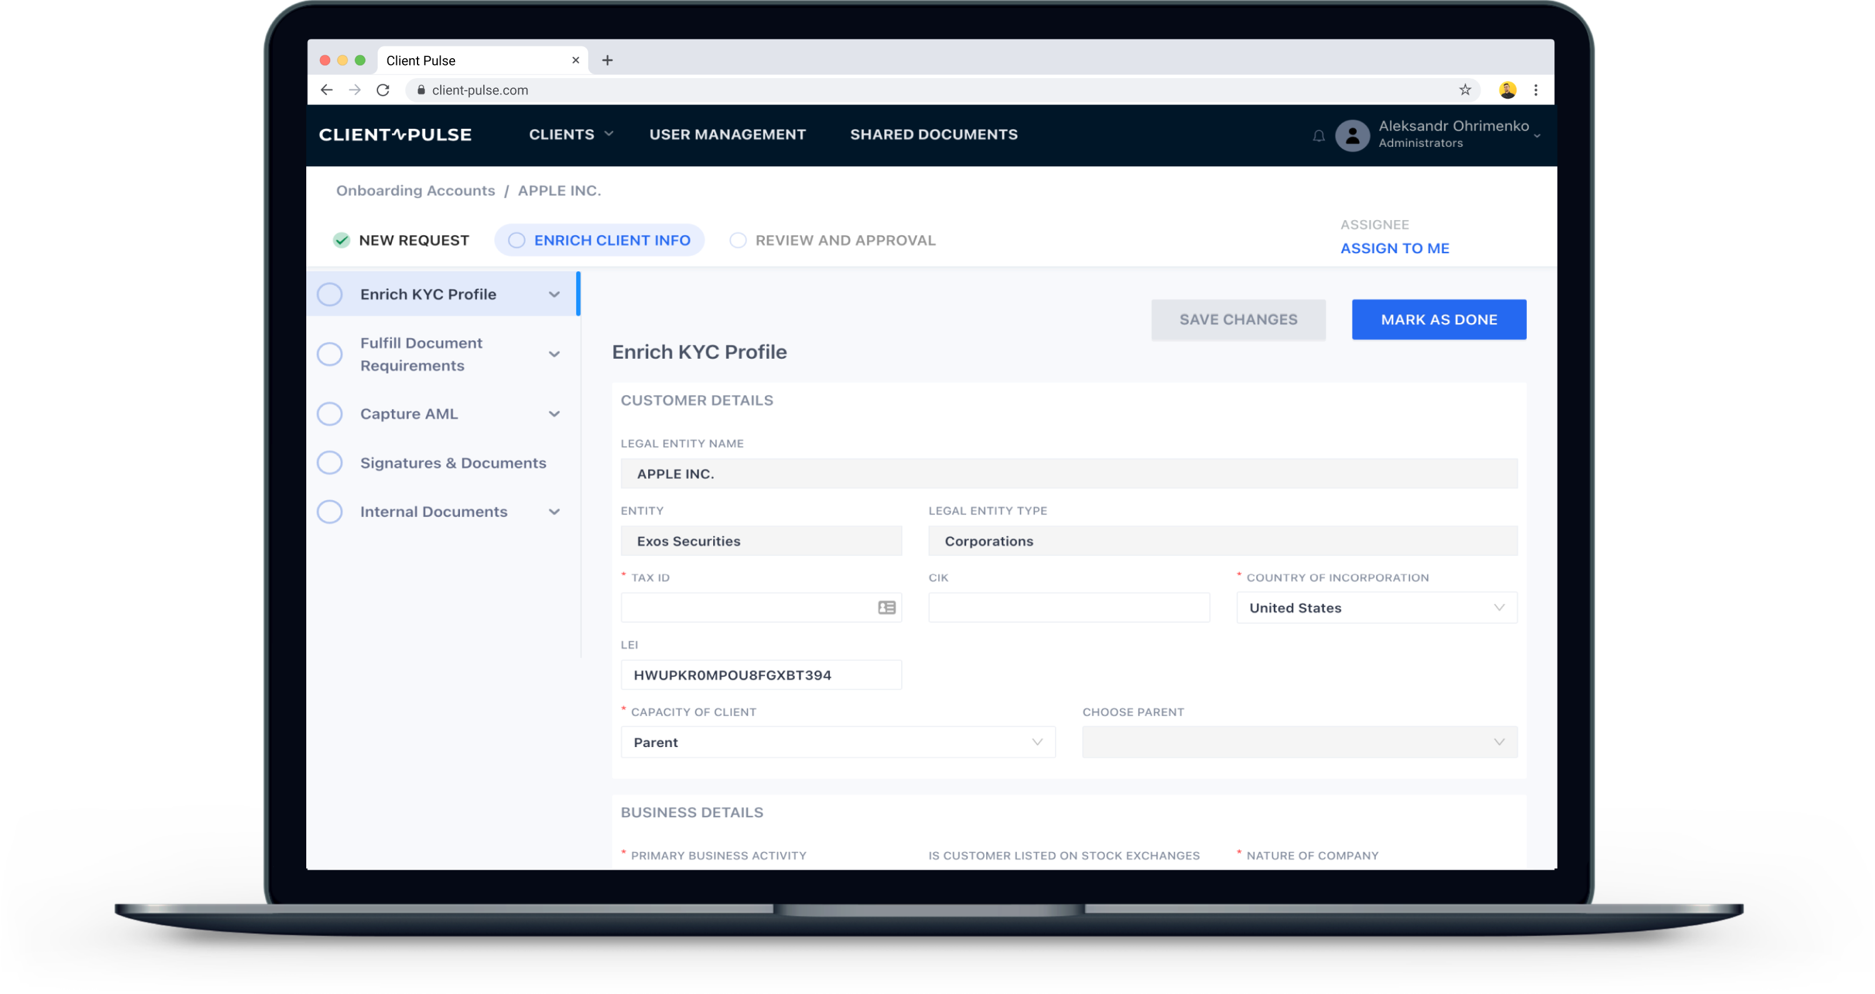The image size is (1875, 994).
Task: Select the Review and Approval step radio
Action: point(737,239)
